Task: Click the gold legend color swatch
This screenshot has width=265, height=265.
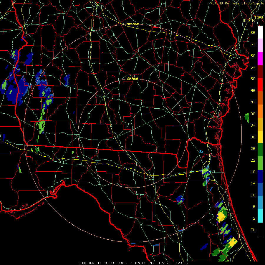Action: pyautogui.click(x=260, y=125)
